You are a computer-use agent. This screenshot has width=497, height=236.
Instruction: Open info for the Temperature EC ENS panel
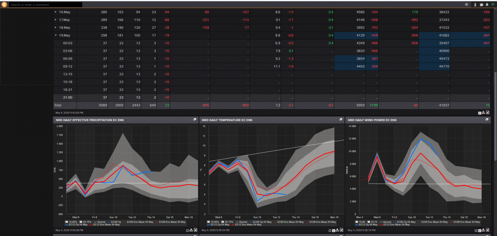[333, 230]
